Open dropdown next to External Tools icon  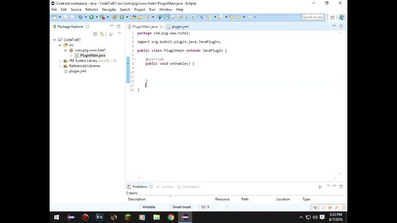point(108,17)
